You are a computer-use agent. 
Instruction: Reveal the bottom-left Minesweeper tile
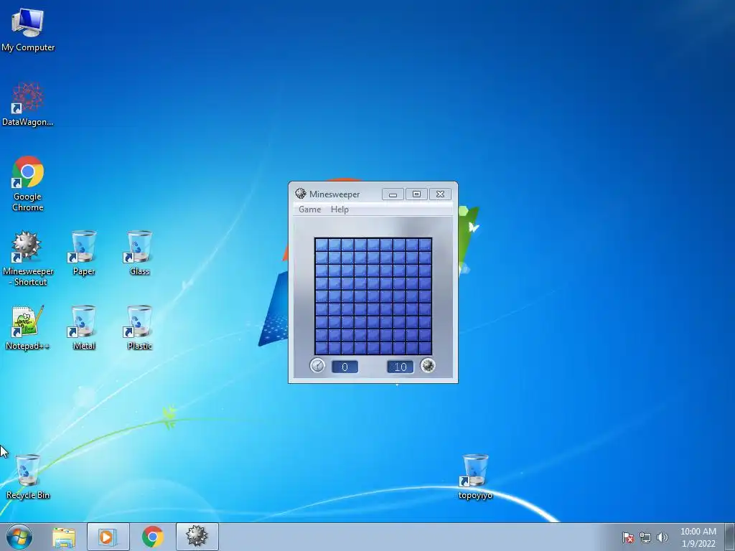pos(322,348)
